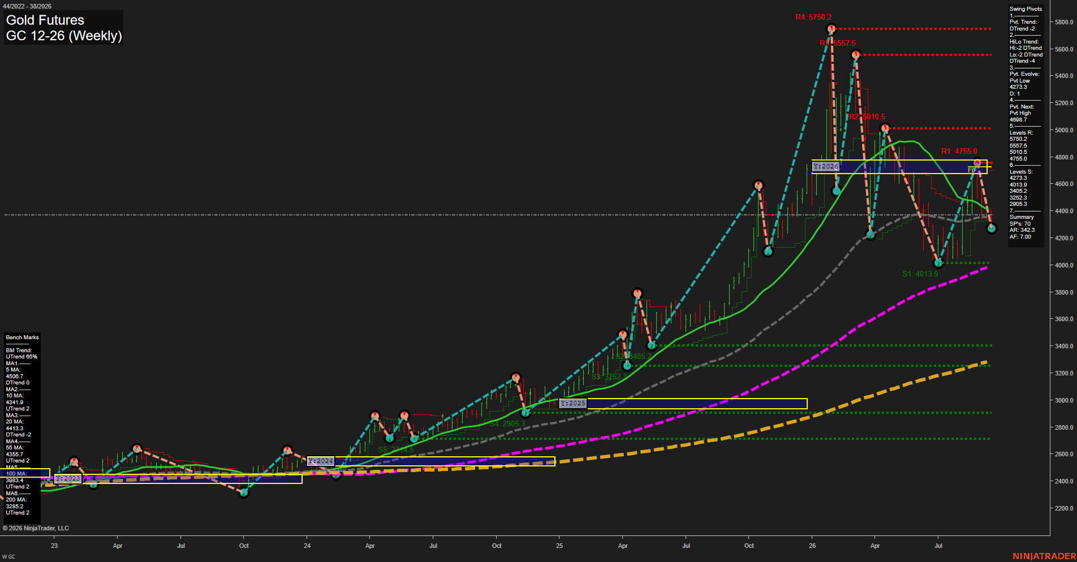Viewport: 1077px width, 562px height.
Task: Click the 5000.0 price axis label
Action: [1063, 130]
